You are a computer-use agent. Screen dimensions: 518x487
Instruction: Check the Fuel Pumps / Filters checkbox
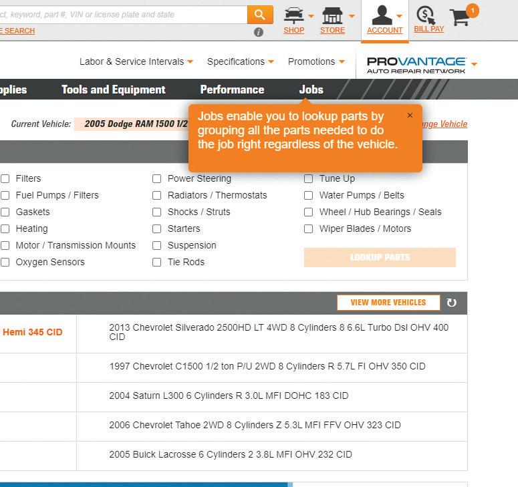(x=5, y=196)
